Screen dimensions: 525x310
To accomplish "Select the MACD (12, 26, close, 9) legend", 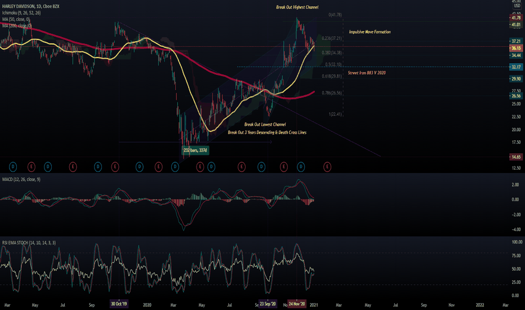I will click(x=21, y=180).
